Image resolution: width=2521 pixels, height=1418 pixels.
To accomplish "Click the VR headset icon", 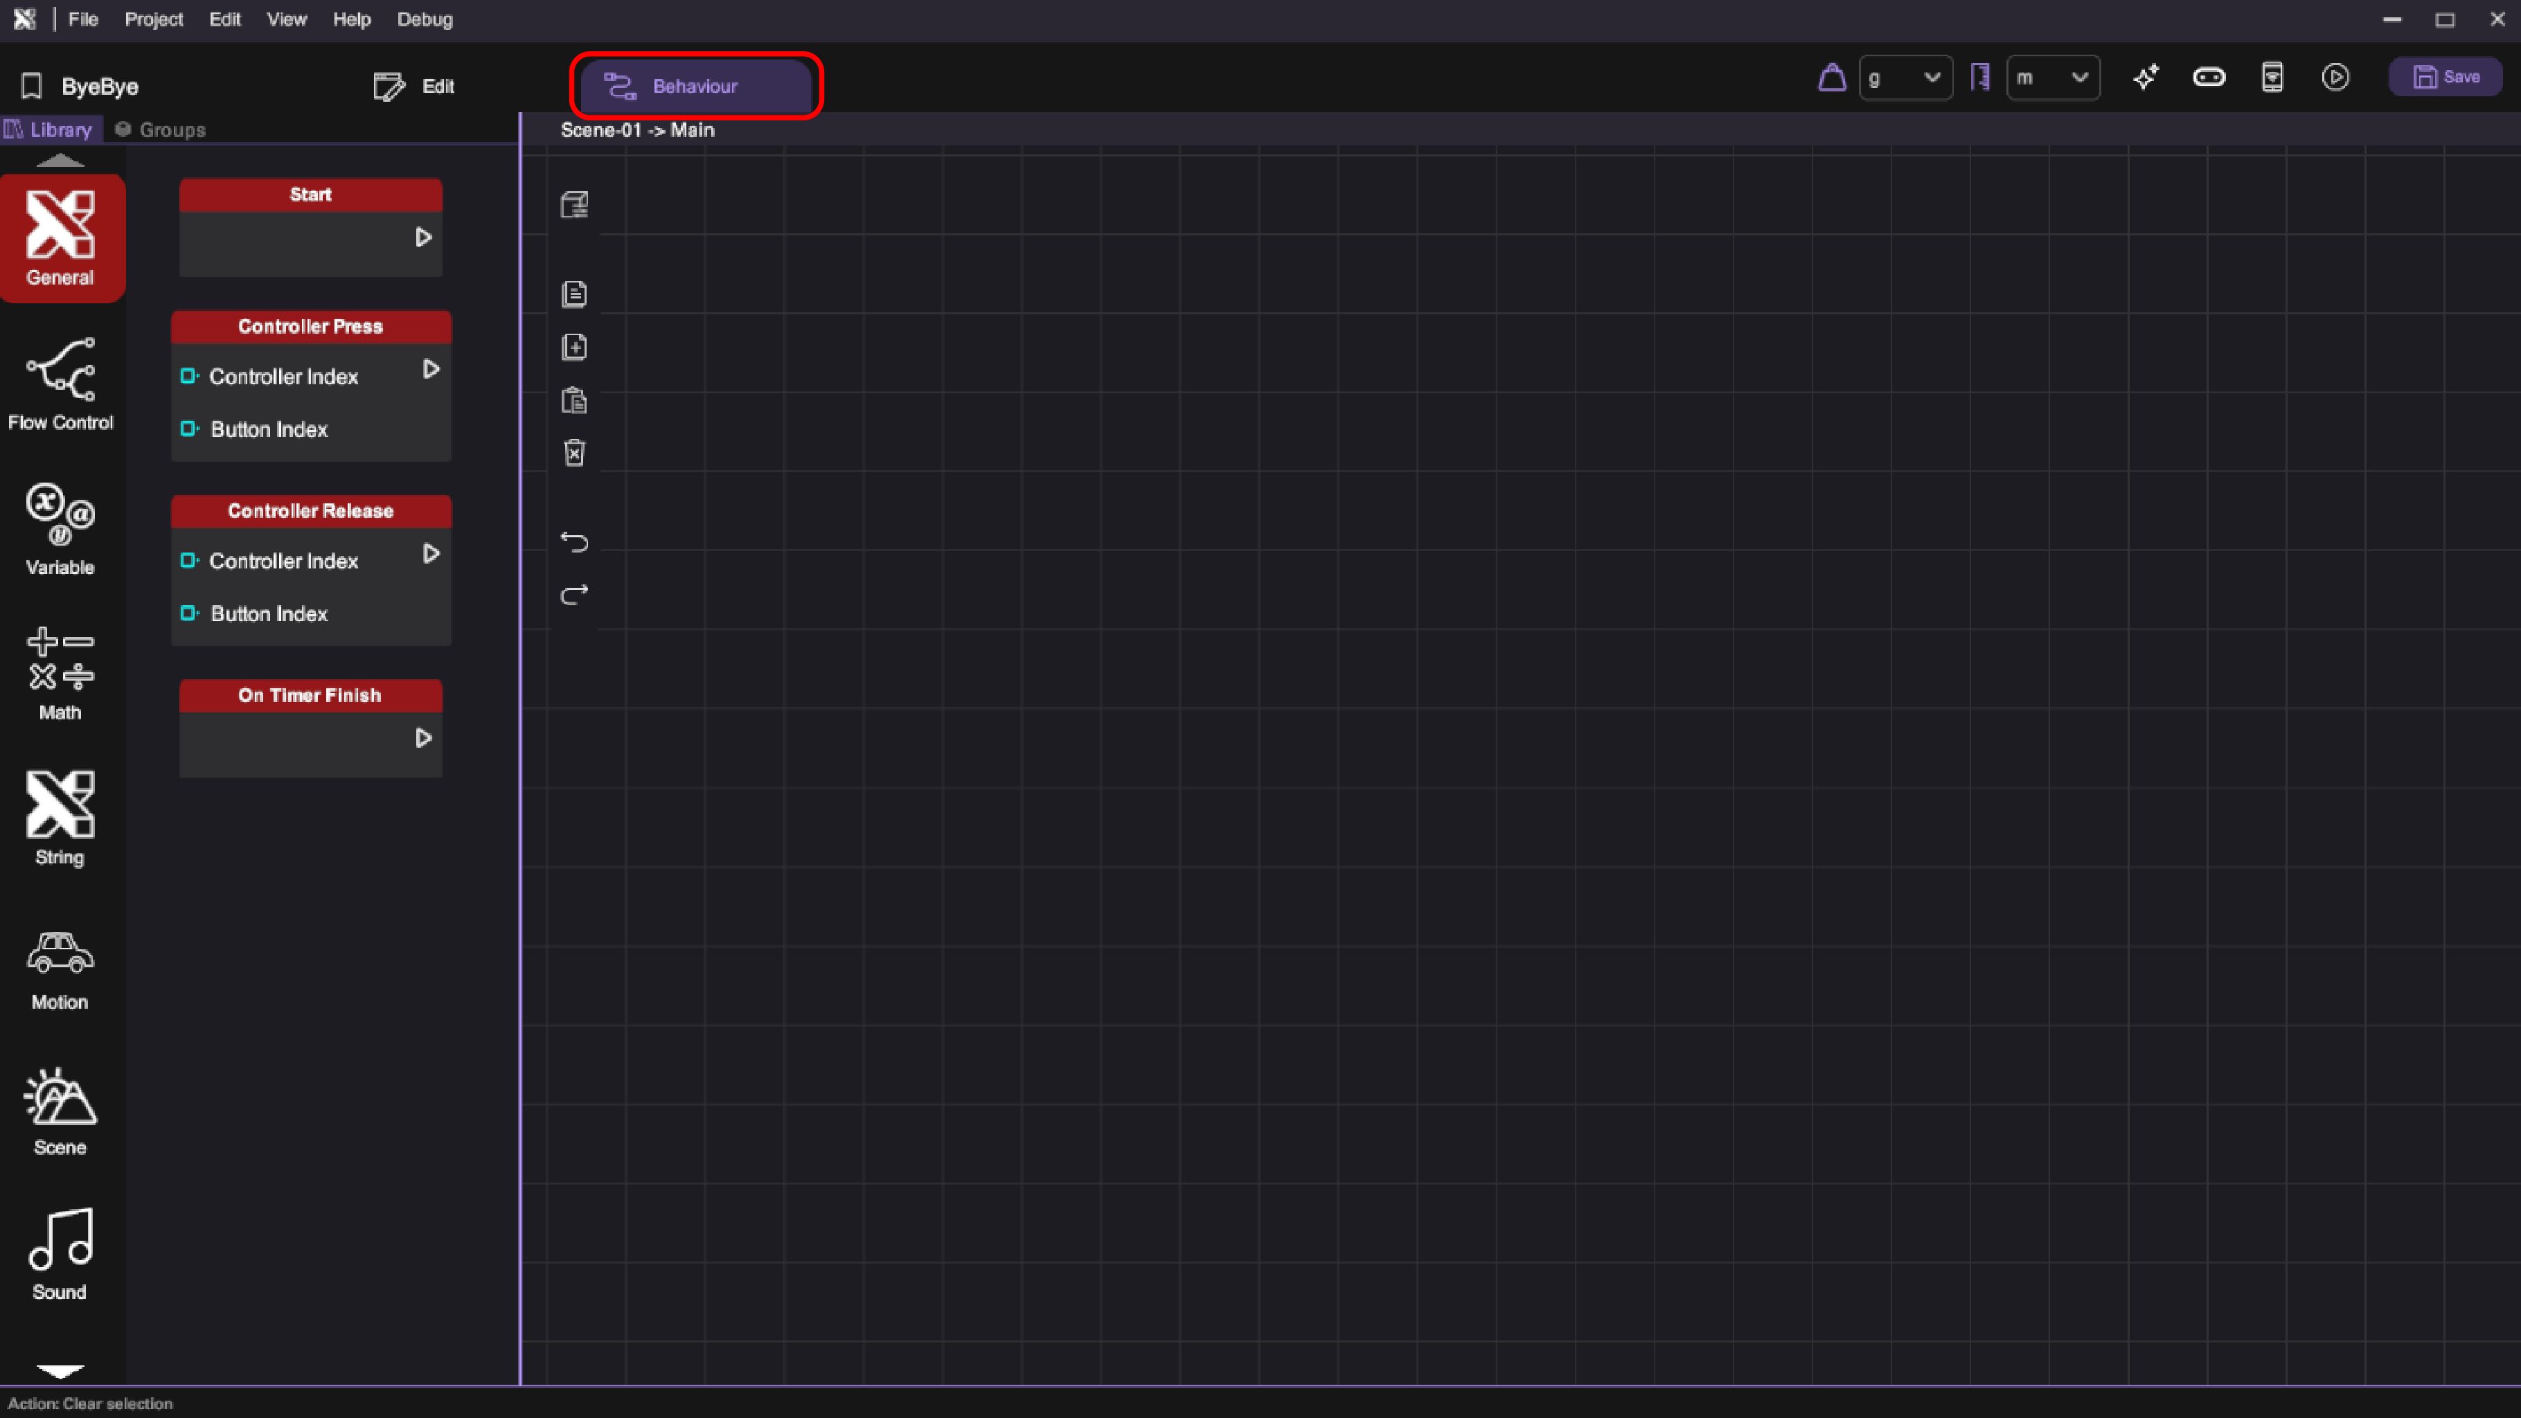I will pyautogui.click(x=2208, y=78).
